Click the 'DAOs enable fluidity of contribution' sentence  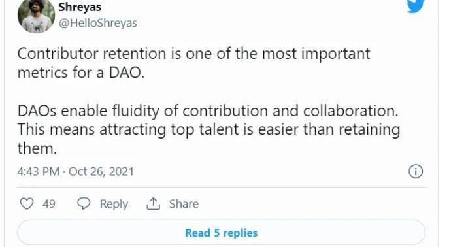[x=208, y=111]
